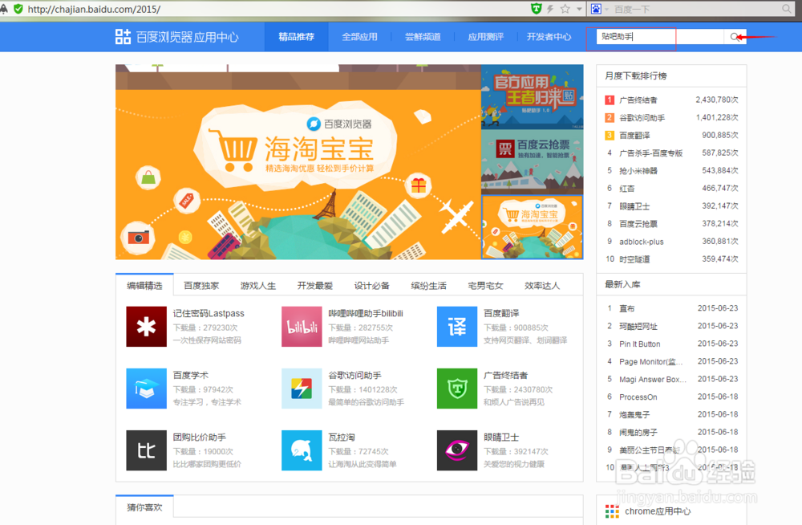Image resolution: width=802 pixels, height=525 pixels.
Task: Select the small 海淘宝宝 banner thumbnail
Action: click(532, 227)
